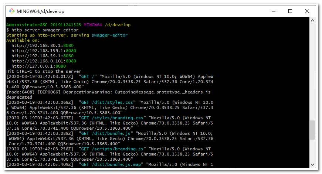
Task: Click 'GET /styles/branding.css' request
Action: click(112, 118)
